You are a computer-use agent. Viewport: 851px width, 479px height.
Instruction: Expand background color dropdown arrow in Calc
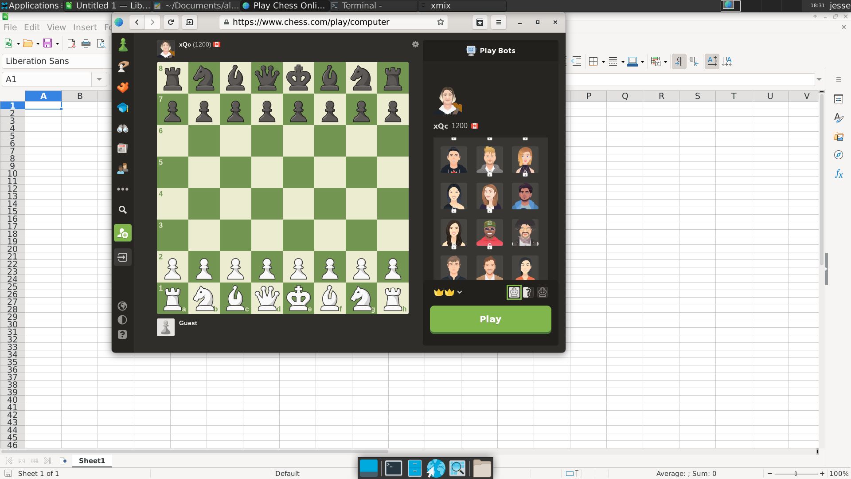pyautogui.click(x=642, y=62)
